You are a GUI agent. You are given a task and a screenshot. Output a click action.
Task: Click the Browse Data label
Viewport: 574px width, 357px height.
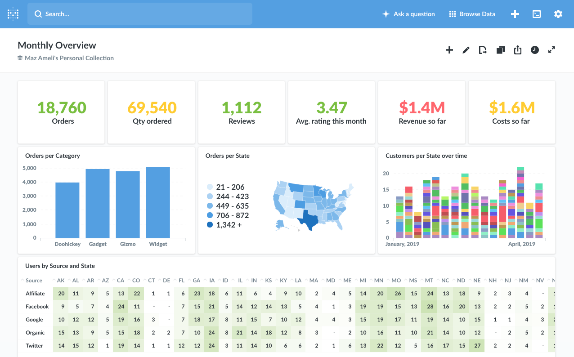pos(477,14)
